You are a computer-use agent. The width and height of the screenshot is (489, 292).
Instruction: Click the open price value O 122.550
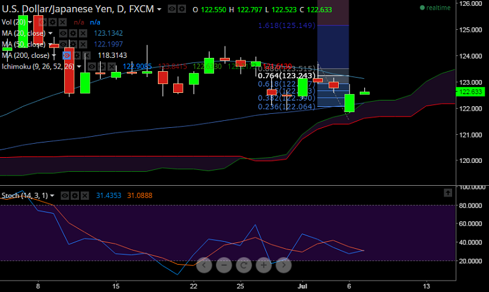(213, 10)
